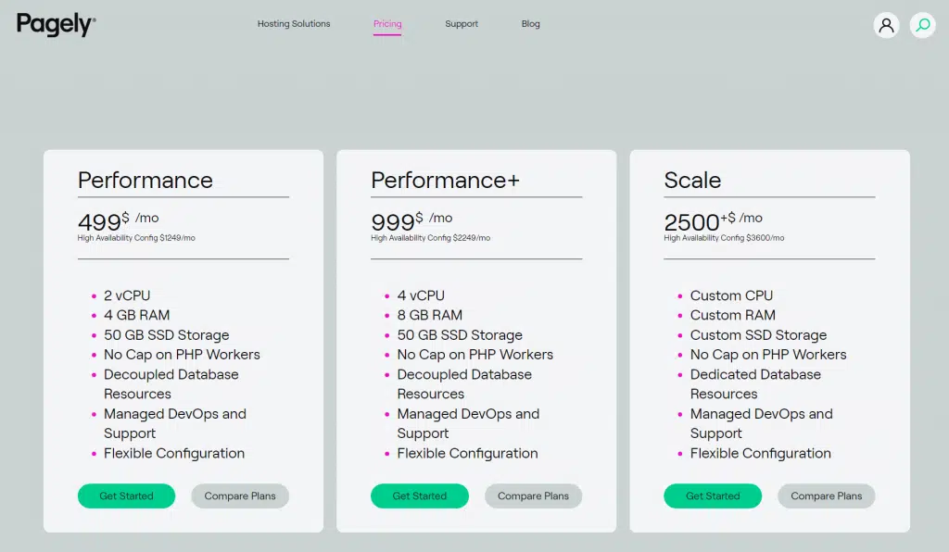Click 50 GB SSD Storage in Performance+ card

coord(460,335)
